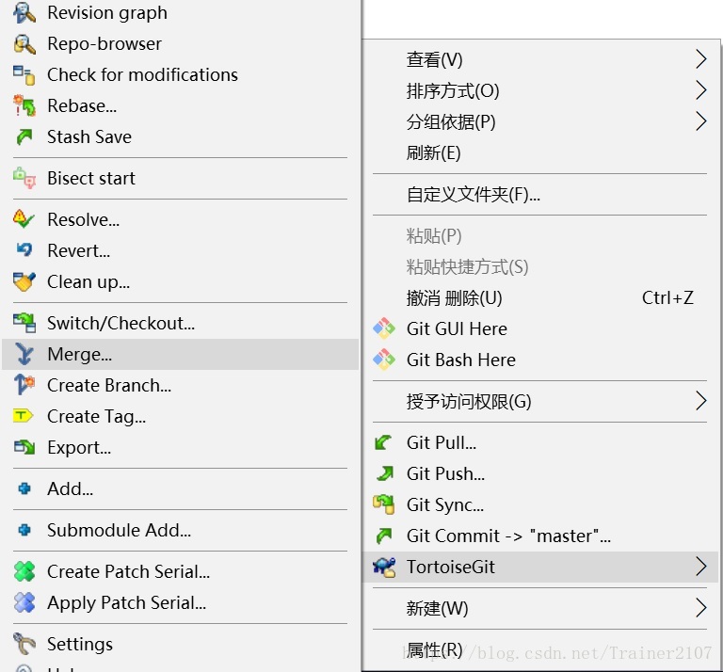This screenshot has height=672, width=723.
Task: Select Rebase... from the menu
Action: (x=181, y=106)
